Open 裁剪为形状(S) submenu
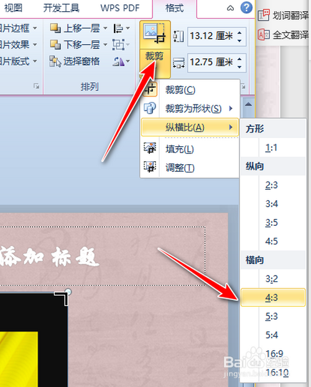The width and height of the screenshot is (311, 387). pos(190,108)
